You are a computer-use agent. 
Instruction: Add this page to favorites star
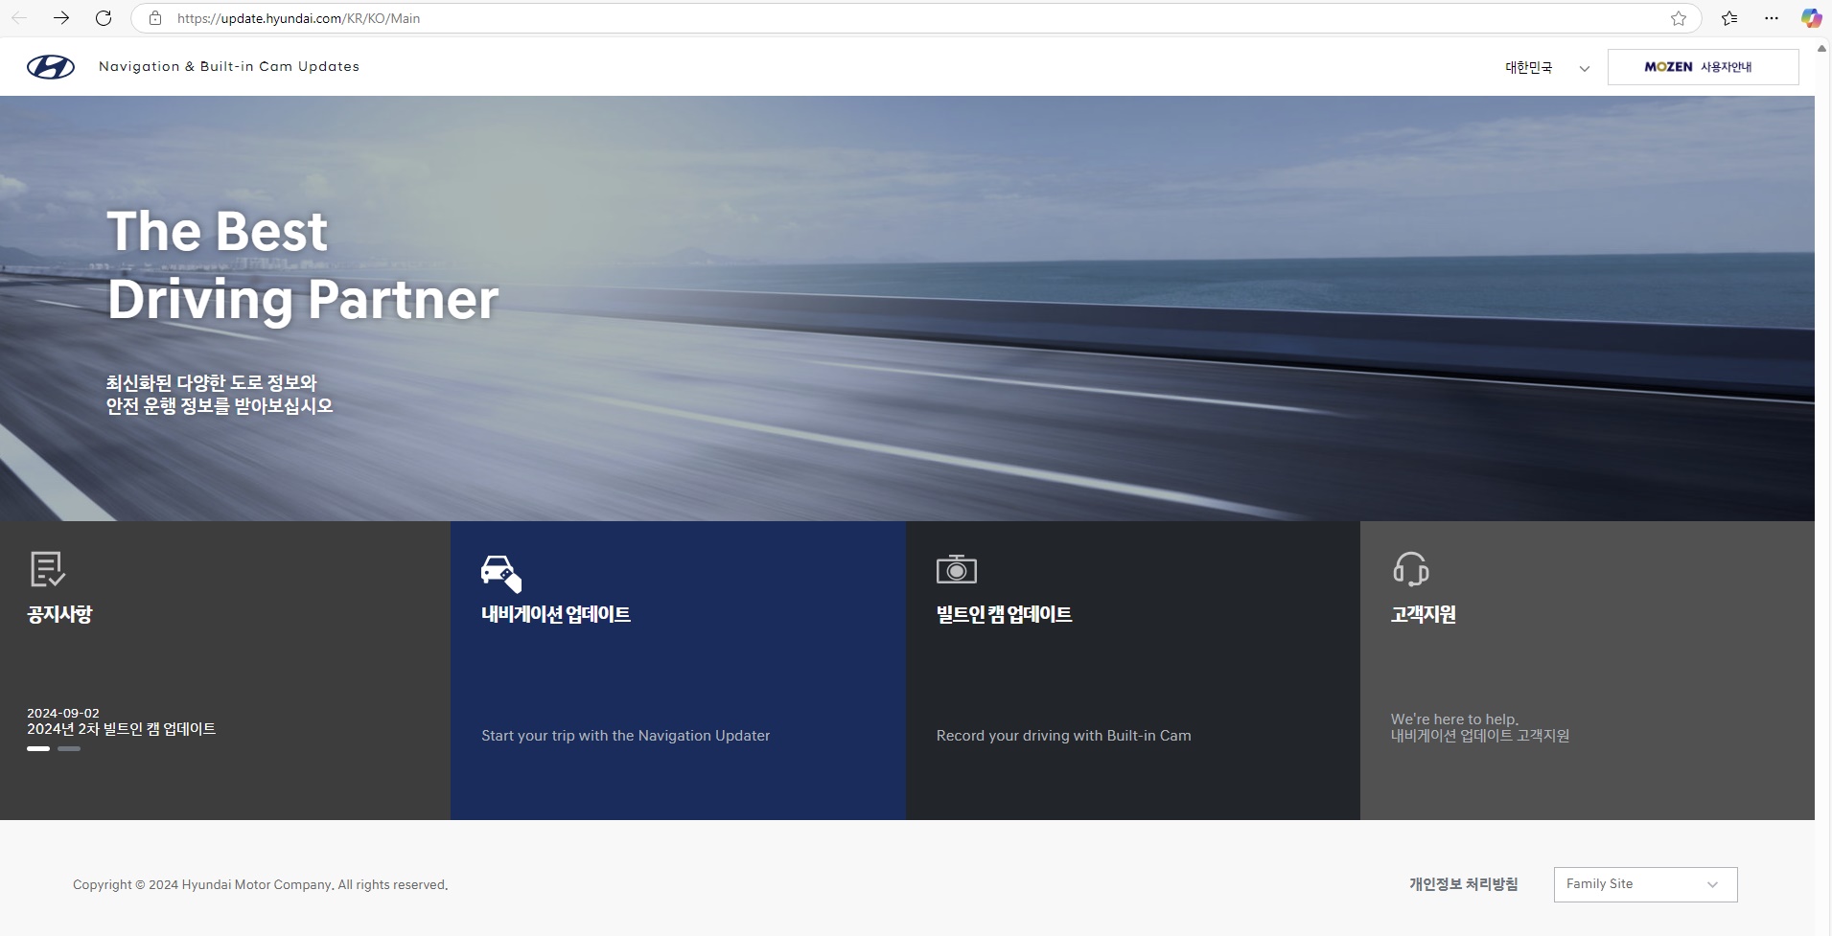[x=1679, y=18]
